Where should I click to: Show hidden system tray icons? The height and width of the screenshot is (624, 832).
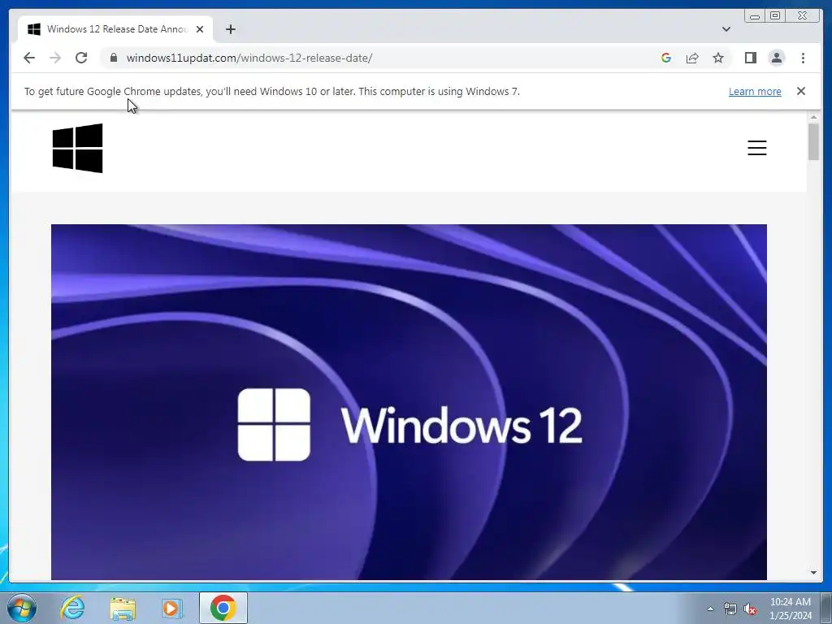[x=710, y=609]
